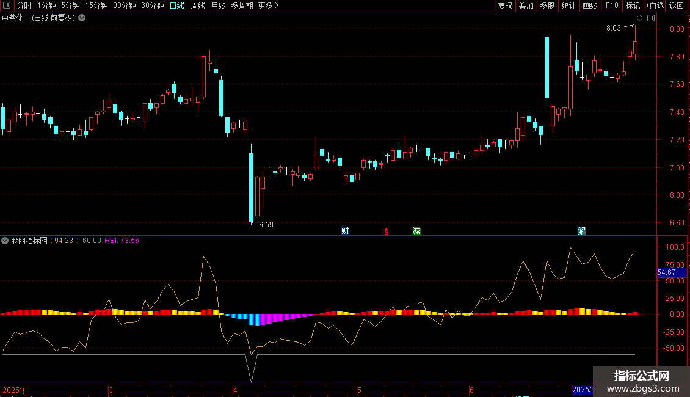Click month 3 marker on time axis
The height and width of the screenshot is (397, 690).
pyautogui.click(x=111, y=390)
